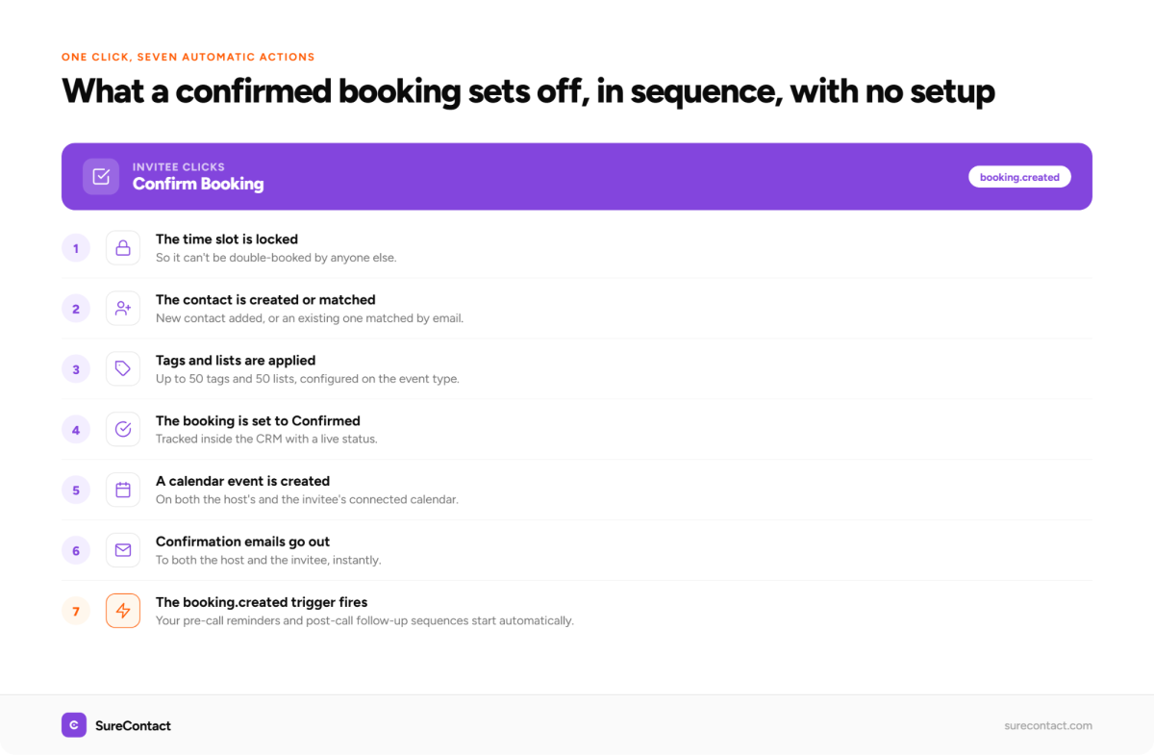
Task: Click 'The booking.created trigger fires' heading
Action: pos(262,602)
